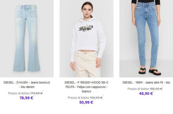Click footnote marker next to 78,99 € price
The image size is (173, 114).
click(34, 96)
